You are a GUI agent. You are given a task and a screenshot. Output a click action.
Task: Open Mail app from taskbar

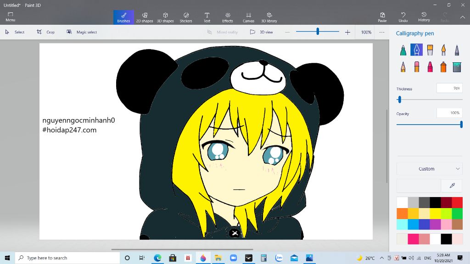pos(294,258)
